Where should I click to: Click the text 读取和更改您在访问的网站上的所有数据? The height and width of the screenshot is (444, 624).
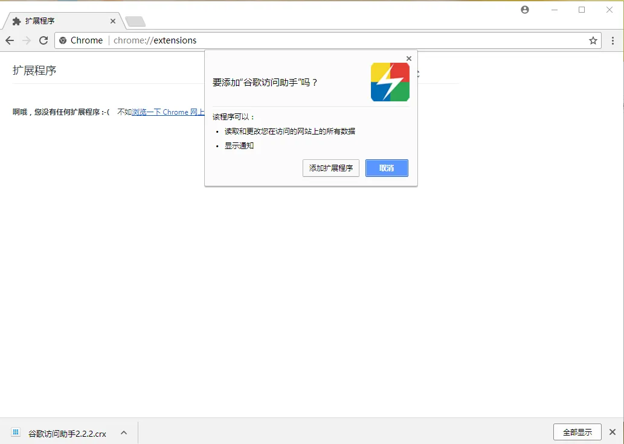pyautogui.click(x=290, y=131)
